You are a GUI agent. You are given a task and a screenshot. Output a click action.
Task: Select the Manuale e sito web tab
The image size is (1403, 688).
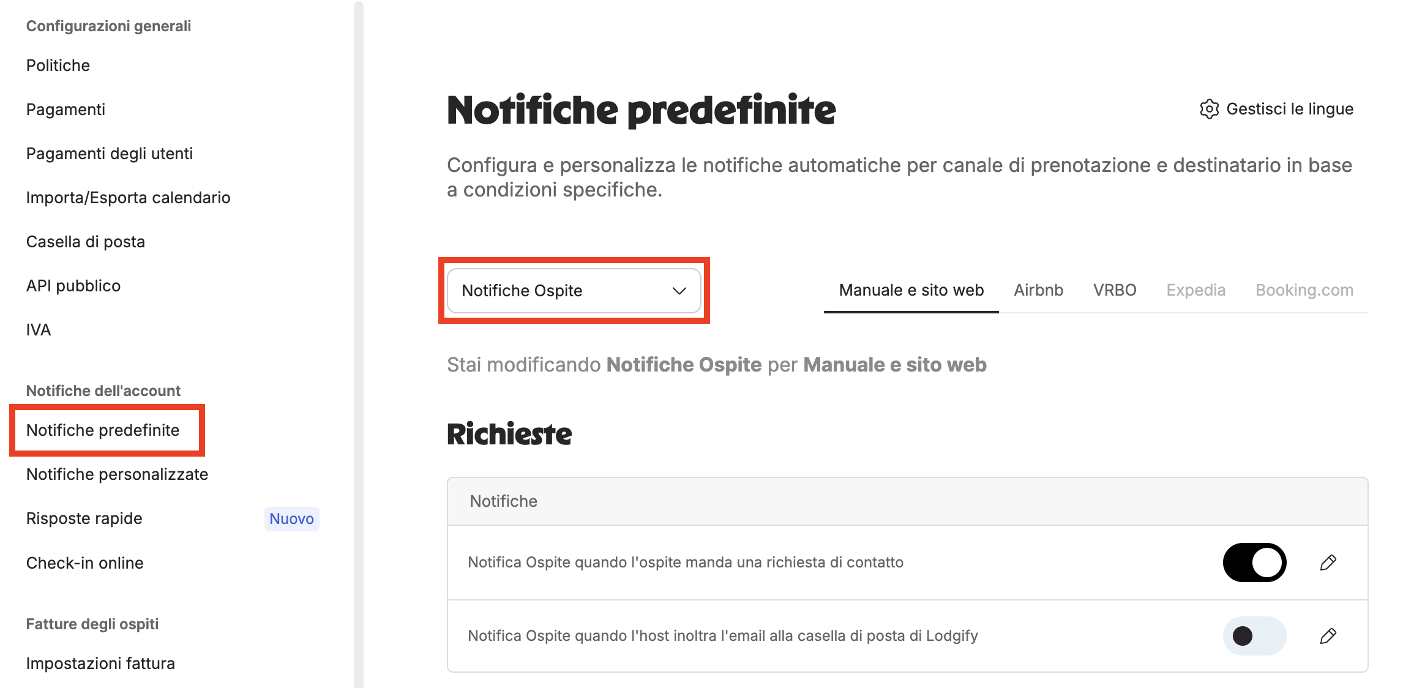(911, 290)
